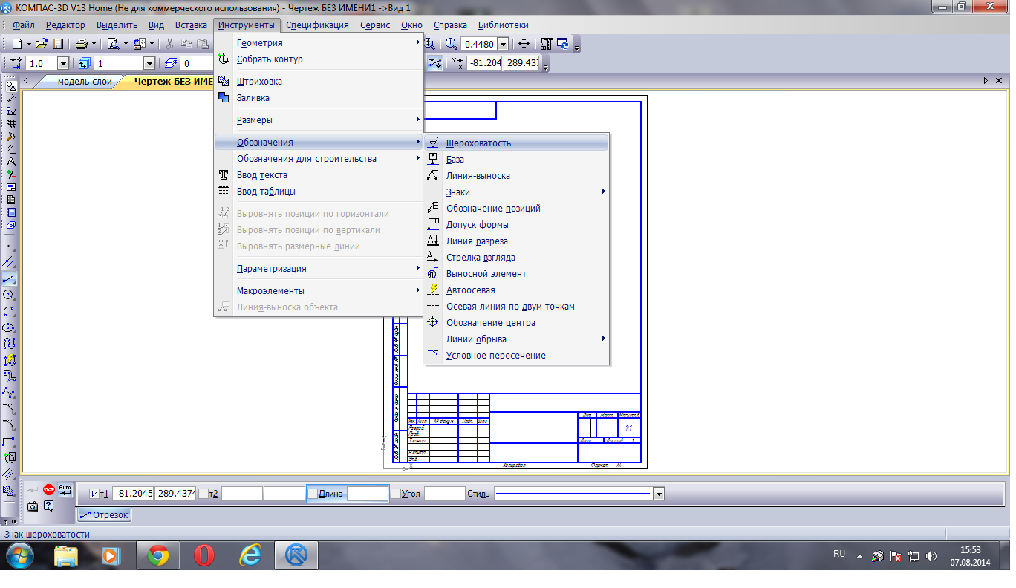Pick Стрелка взгляда view arrow
The width and height of the screenshot is (1016, 588).
(x=516, y=258)
